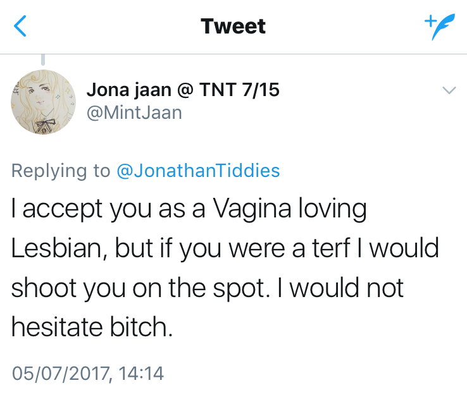Select the @MintJaan handle
Viewport: 467px width, 402px height.
coord(134,113)
